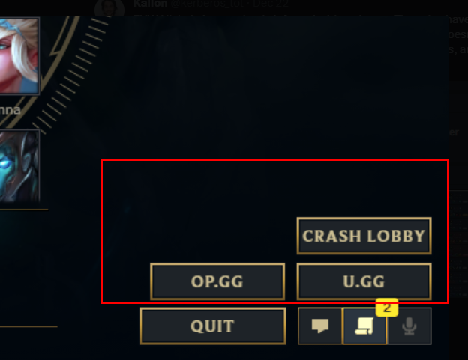Click the dimmed tweet author avatar
Viewport: 468px width, 360px height.
click(x=109, y=7)
